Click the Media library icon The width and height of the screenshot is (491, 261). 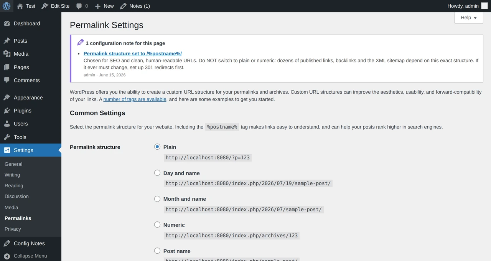[7, 54]
